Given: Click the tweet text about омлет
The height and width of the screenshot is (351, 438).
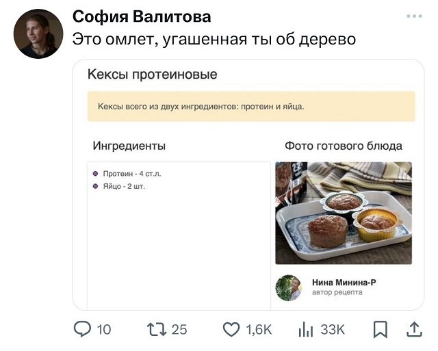Looking at the screenshot, I should [214, 39].
